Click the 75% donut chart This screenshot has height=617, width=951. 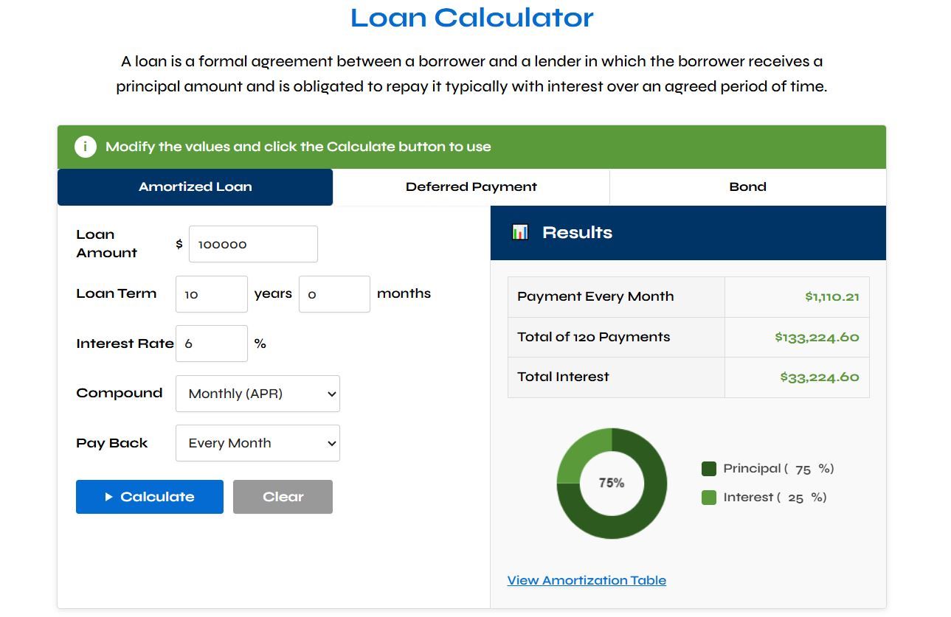(612, 484)
